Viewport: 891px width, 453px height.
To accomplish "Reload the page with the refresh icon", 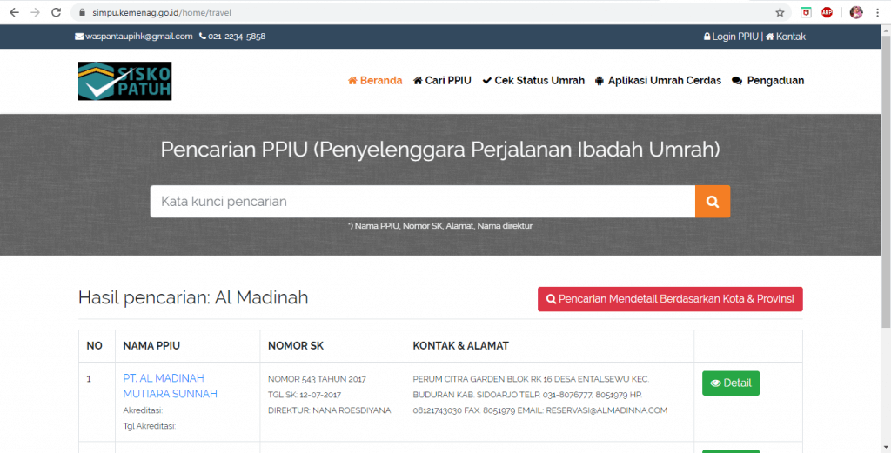I will 57,12.
